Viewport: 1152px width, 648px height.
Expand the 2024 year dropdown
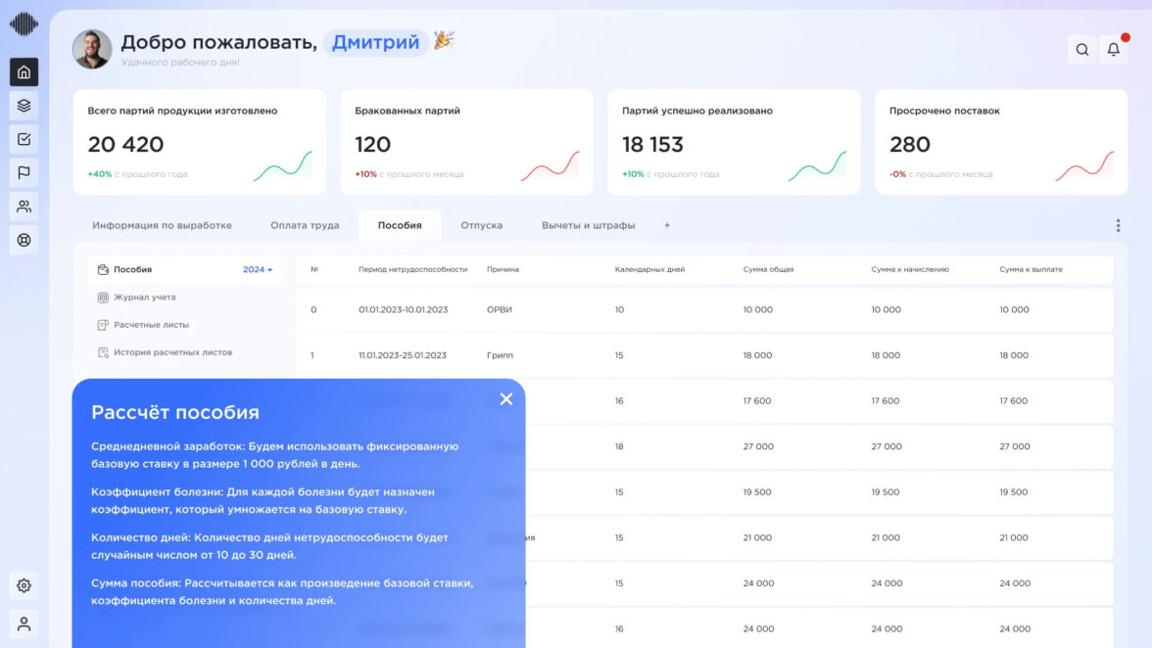tap(258, 269)
